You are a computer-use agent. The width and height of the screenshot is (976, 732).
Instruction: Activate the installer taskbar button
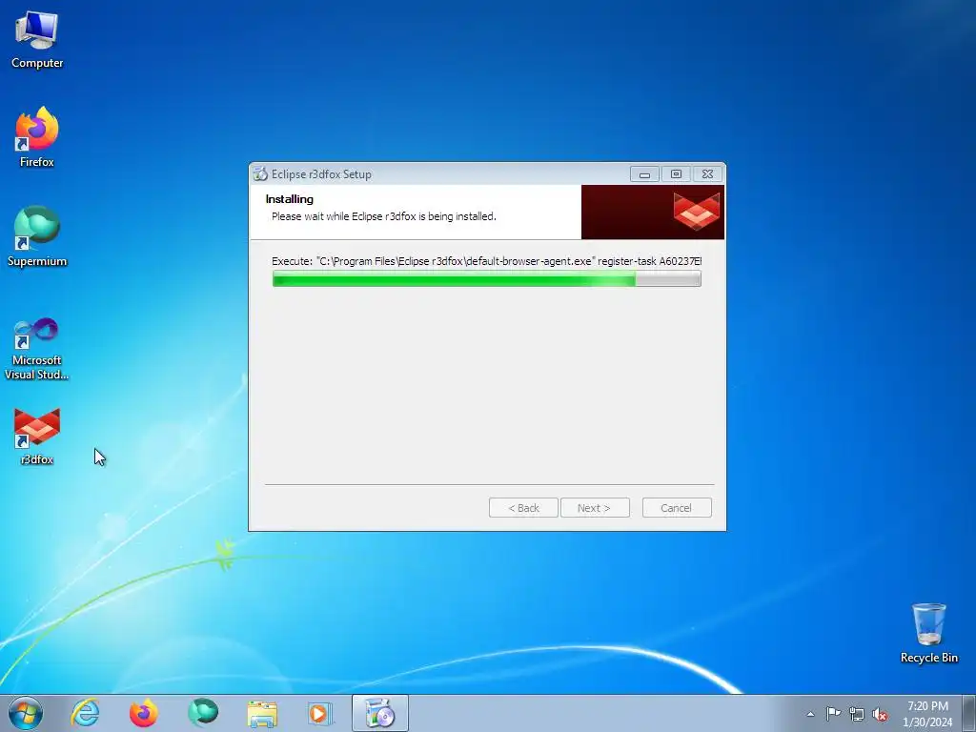[379, 713]
